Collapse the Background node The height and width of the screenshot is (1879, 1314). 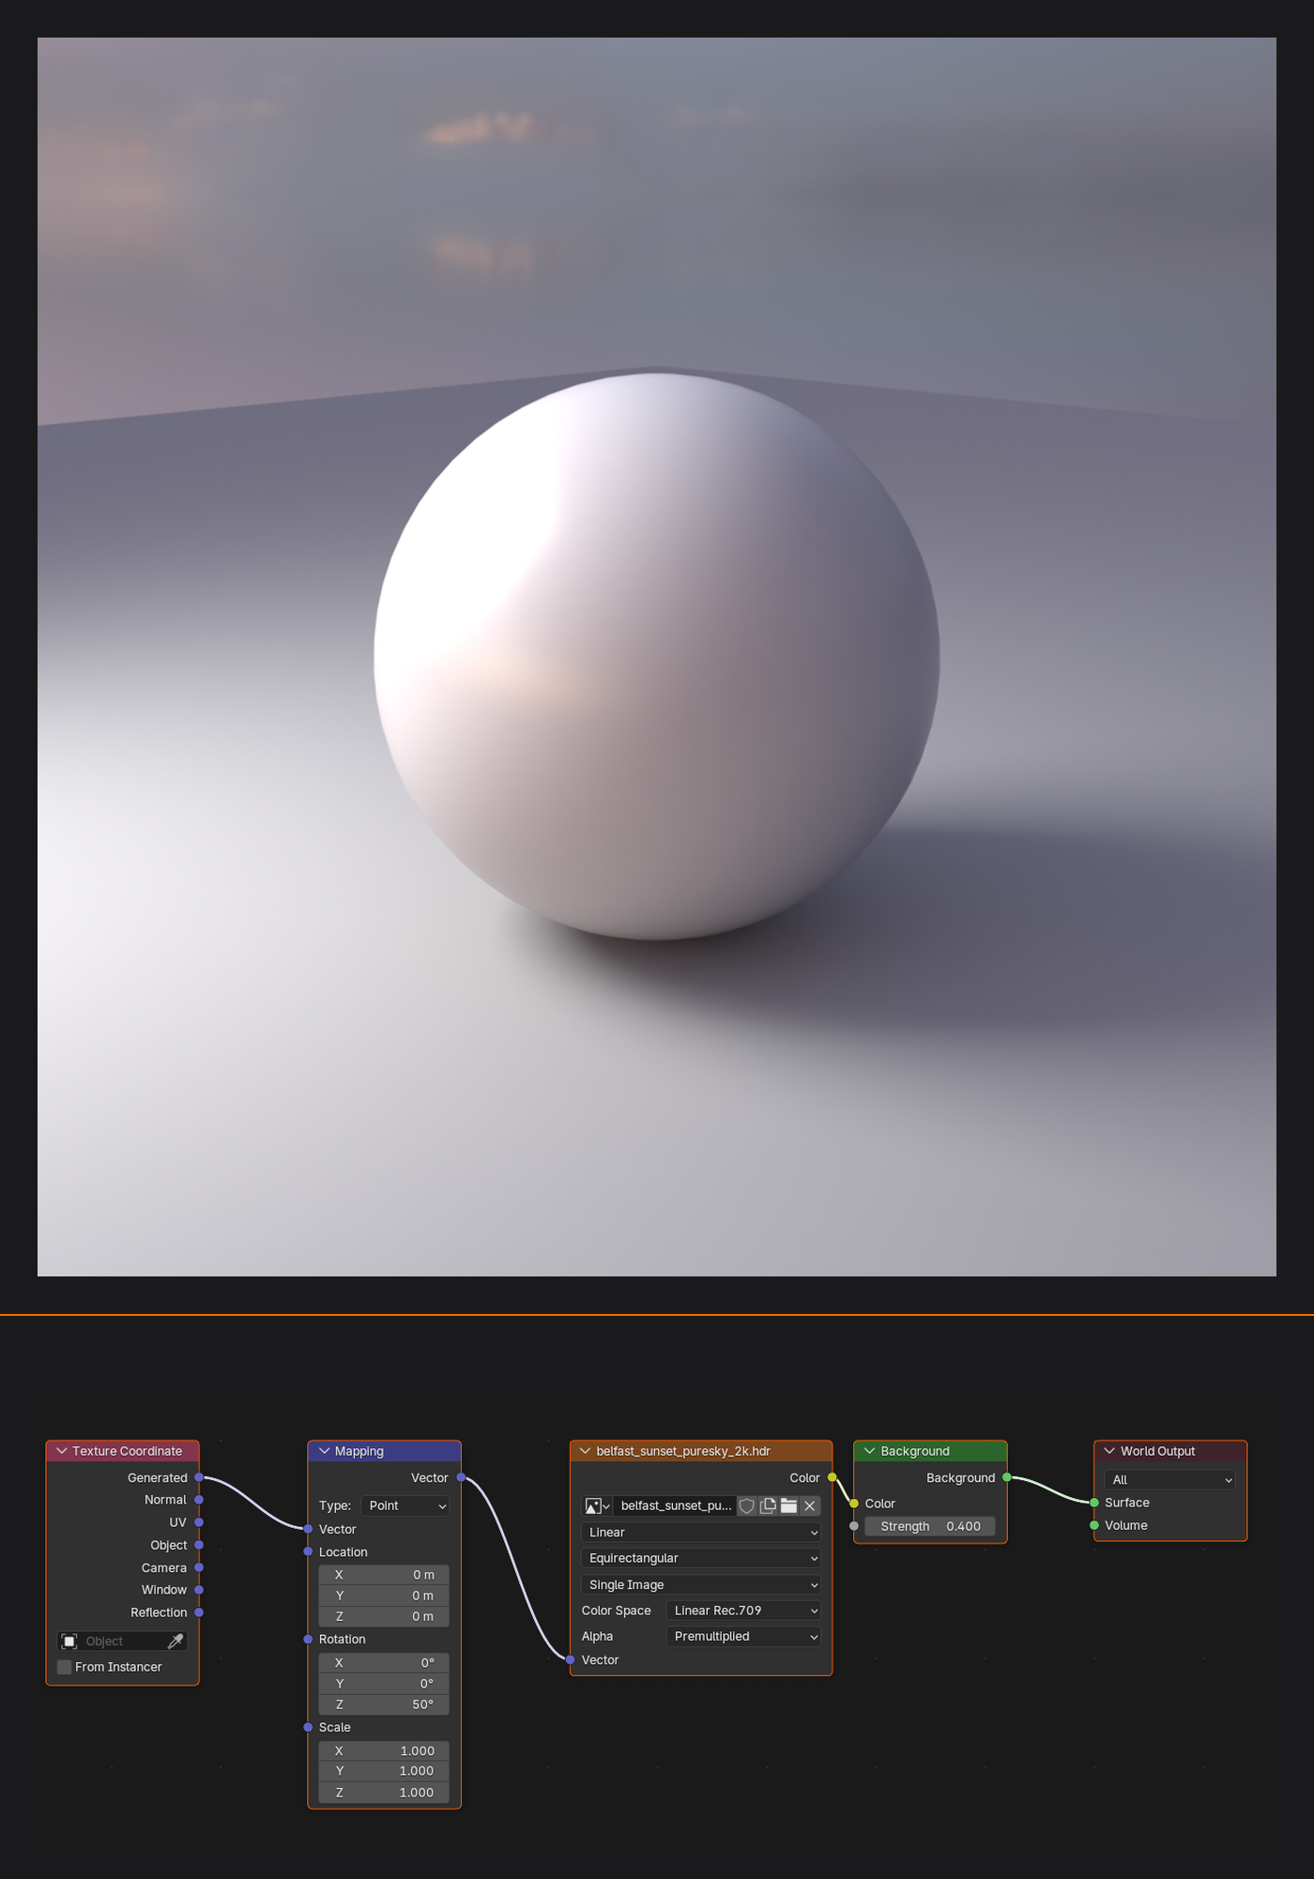[x=870, y=1451]
